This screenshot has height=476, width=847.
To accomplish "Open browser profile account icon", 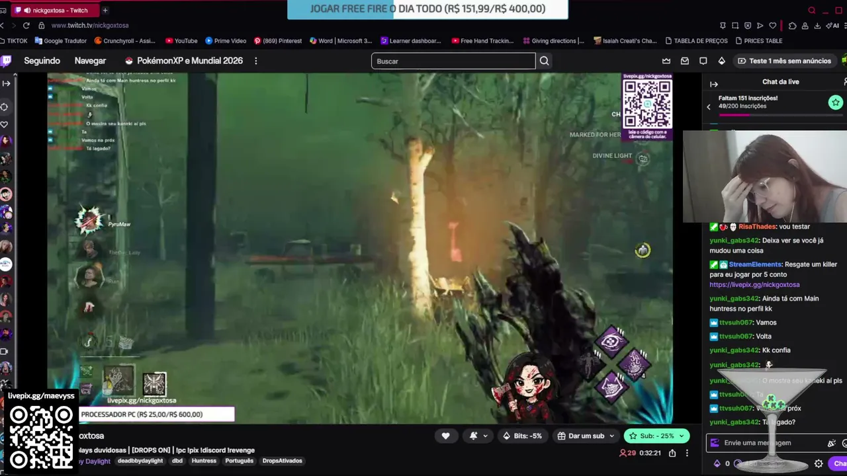I will pos(805,25).
